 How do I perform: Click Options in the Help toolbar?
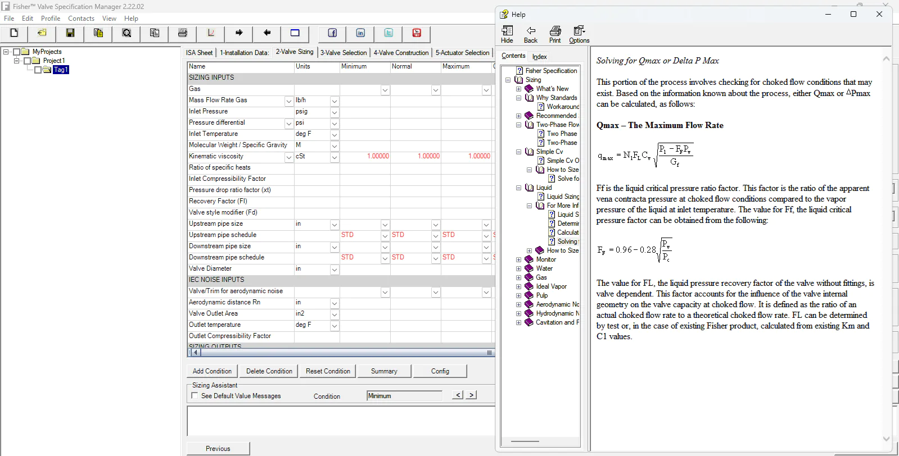(579, 34)
